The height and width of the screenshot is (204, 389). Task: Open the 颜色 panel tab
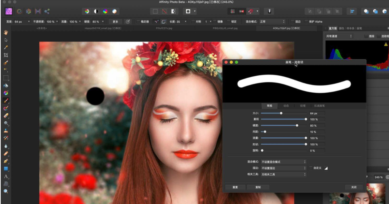342,29
